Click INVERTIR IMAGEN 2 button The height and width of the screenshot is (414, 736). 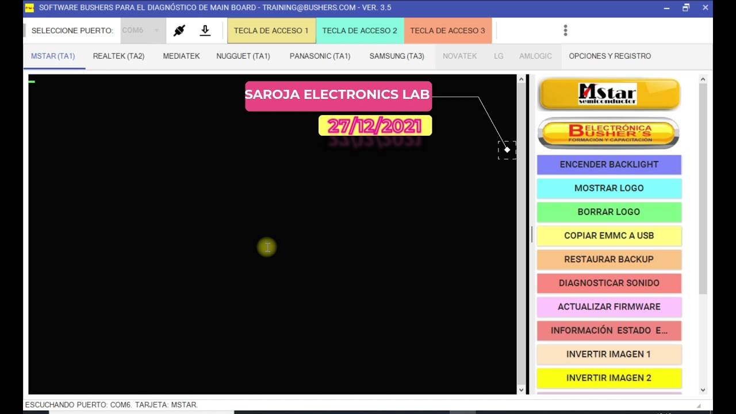[x=609, y=378]
